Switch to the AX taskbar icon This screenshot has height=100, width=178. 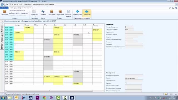pyautogui.click(x=24, y=98)
